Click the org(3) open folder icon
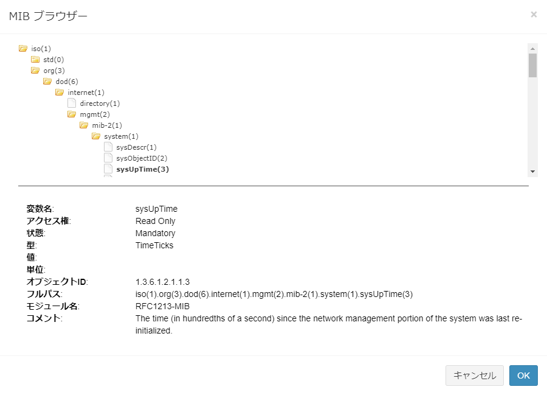The width and height of the screenshot is (547, 395). 35,70
